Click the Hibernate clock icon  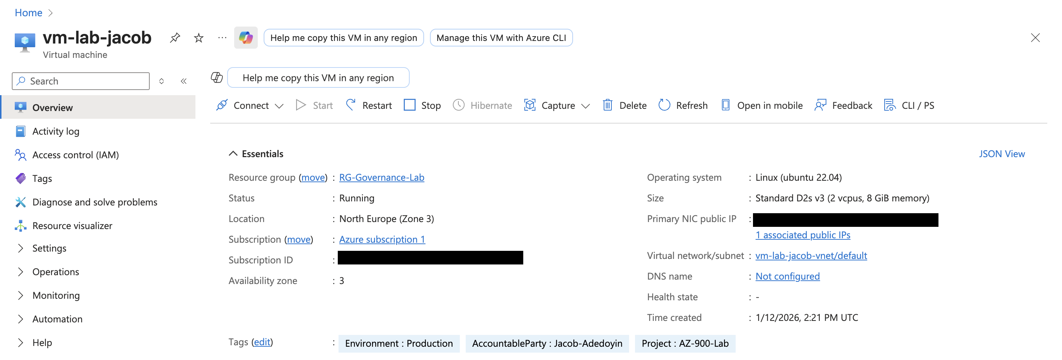click(458, 105)
